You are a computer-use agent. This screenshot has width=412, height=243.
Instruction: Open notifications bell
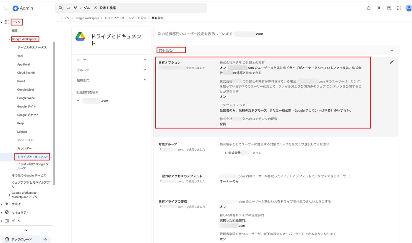pos(369,8)
